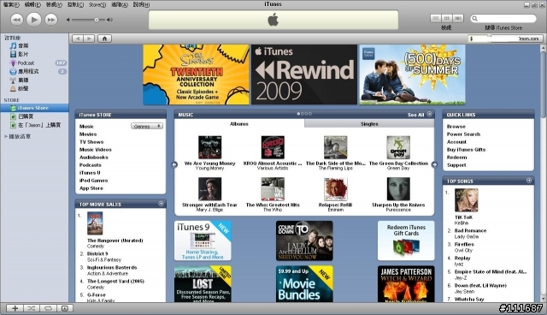Viewport: 547px width, 315px height.
Task: Go back with the store back arrow
Action: tap(78, 39)
